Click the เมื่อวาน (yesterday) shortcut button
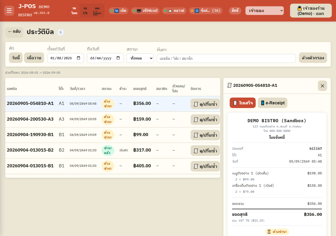The height and width of the screenshot is (236, 336). pyautogui.click(x=34, y=58)
